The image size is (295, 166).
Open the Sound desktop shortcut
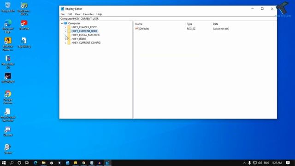[x=8, y=149]
